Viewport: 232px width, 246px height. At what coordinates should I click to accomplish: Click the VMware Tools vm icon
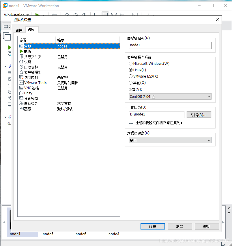click(21, 82)
